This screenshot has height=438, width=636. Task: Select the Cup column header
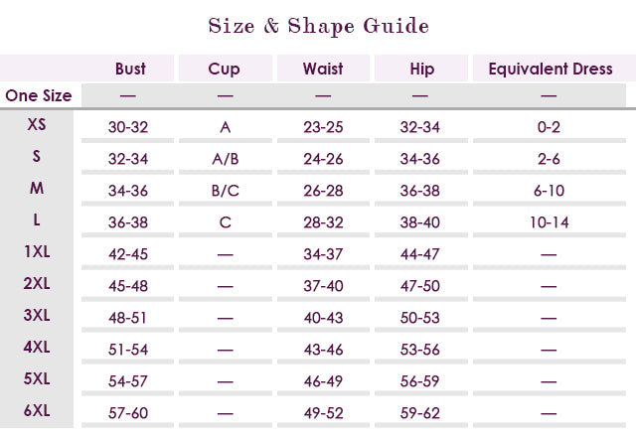(x=225, y=70)
